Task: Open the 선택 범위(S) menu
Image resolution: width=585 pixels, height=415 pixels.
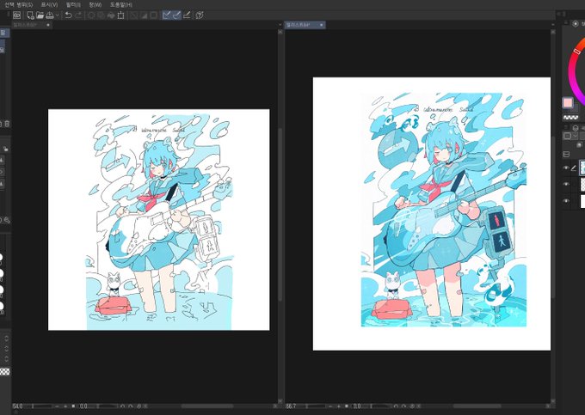Action: click(x=18, y=5)
